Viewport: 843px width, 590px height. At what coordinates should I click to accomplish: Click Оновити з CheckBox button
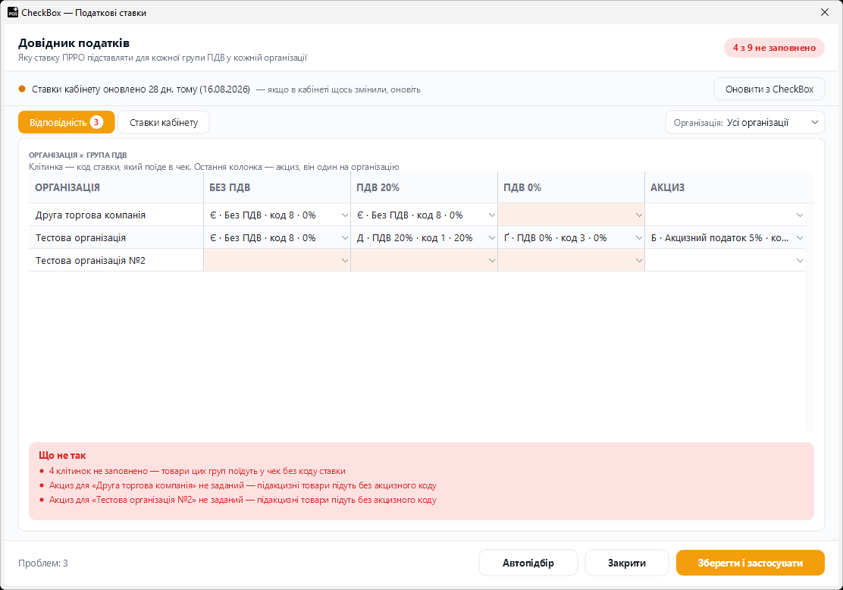pos(769,89)
